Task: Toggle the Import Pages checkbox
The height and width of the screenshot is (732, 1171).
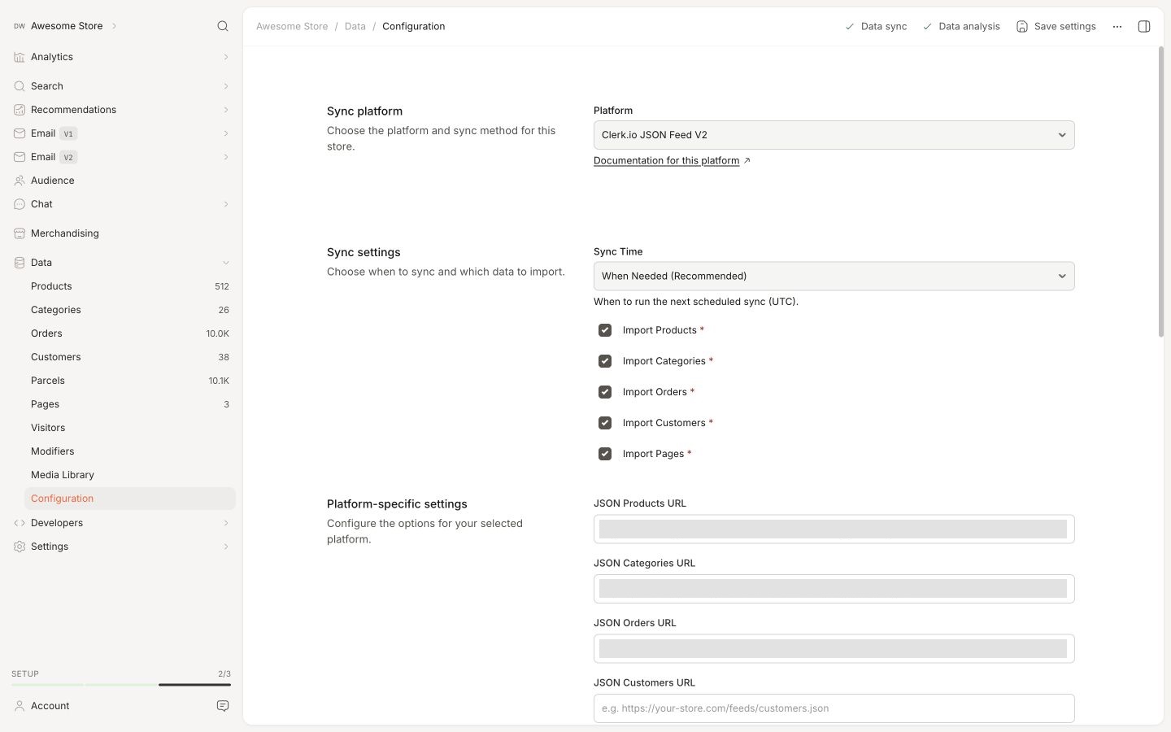Action: tap(605, 454)
